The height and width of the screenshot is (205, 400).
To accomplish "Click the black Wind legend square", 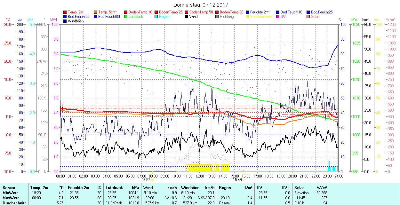I will pyautogui.click(x=187, y=17).
